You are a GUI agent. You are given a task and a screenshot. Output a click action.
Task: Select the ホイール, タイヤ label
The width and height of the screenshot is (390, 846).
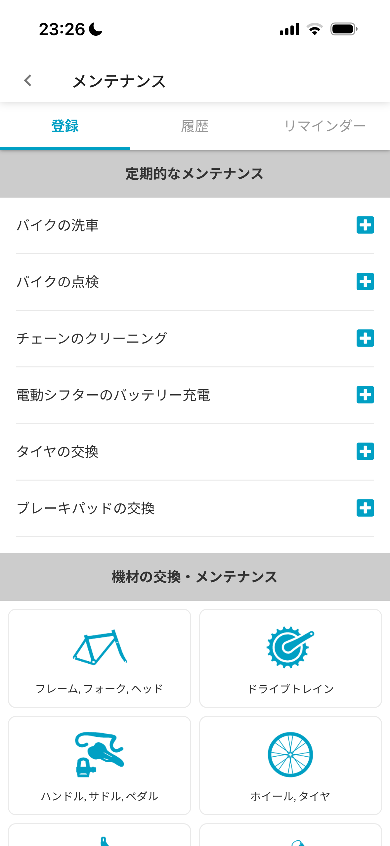click(x=290, y=796)
